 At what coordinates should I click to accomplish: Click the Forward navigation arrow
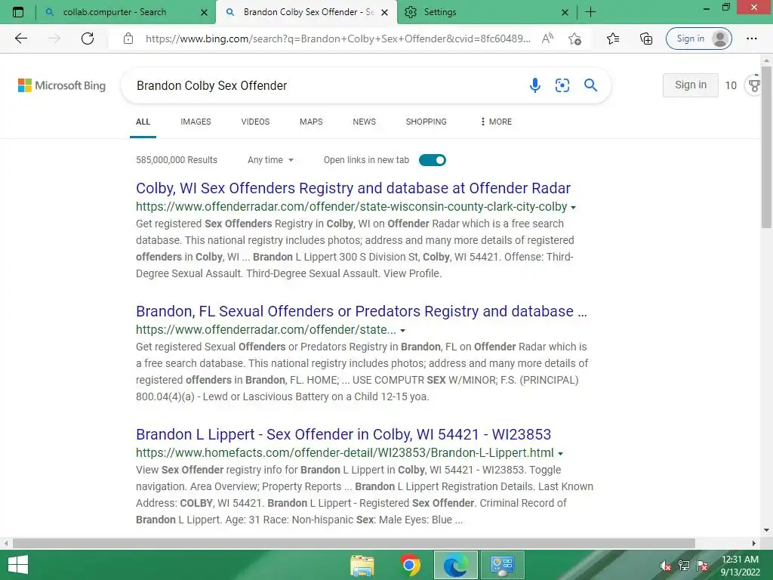[x=54, y=39]
